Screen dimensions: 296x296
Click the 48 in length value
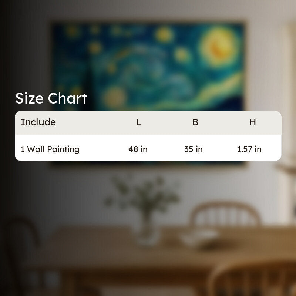pos(138,149)
